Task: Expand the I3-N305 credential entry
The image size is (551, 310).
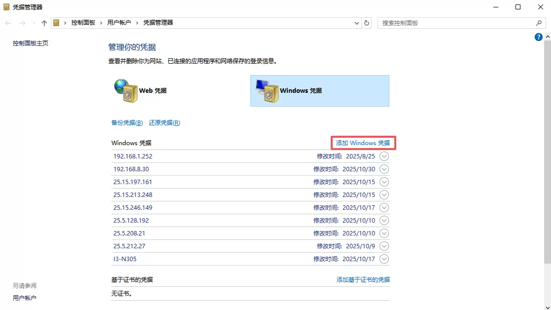Action: point(384,259)
